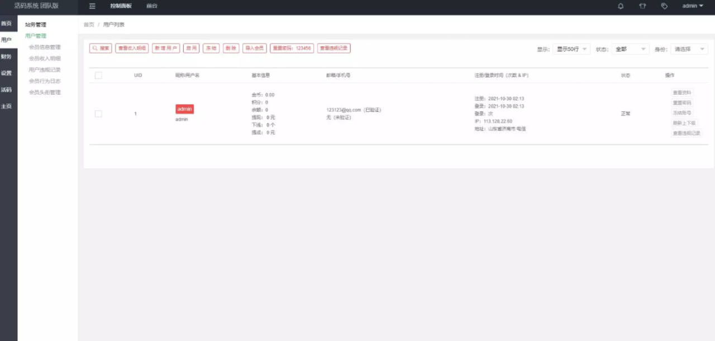Viewport: 715px width, 341px height.
Task: Expand 站务管理 submenu group
Action: pyautogui.click(x=36, y=25)
